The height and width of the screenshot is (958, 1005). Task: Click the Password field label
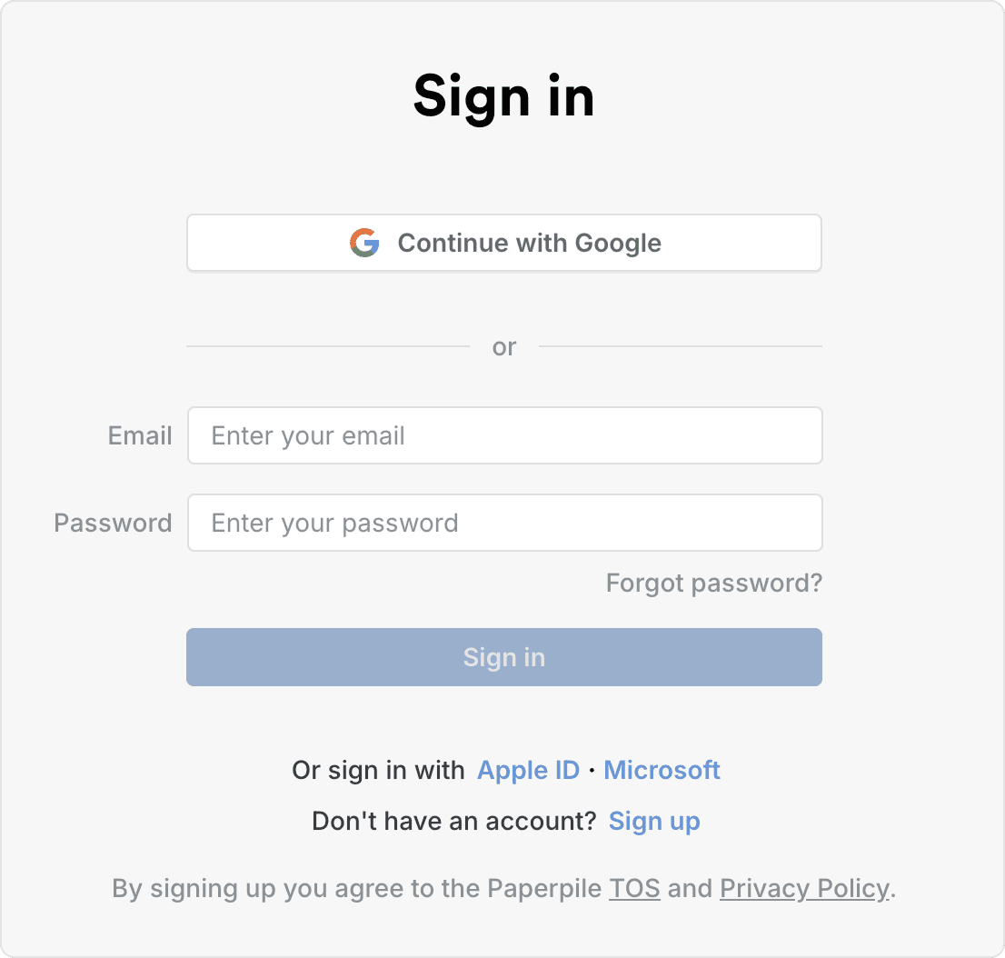point(113,523)
